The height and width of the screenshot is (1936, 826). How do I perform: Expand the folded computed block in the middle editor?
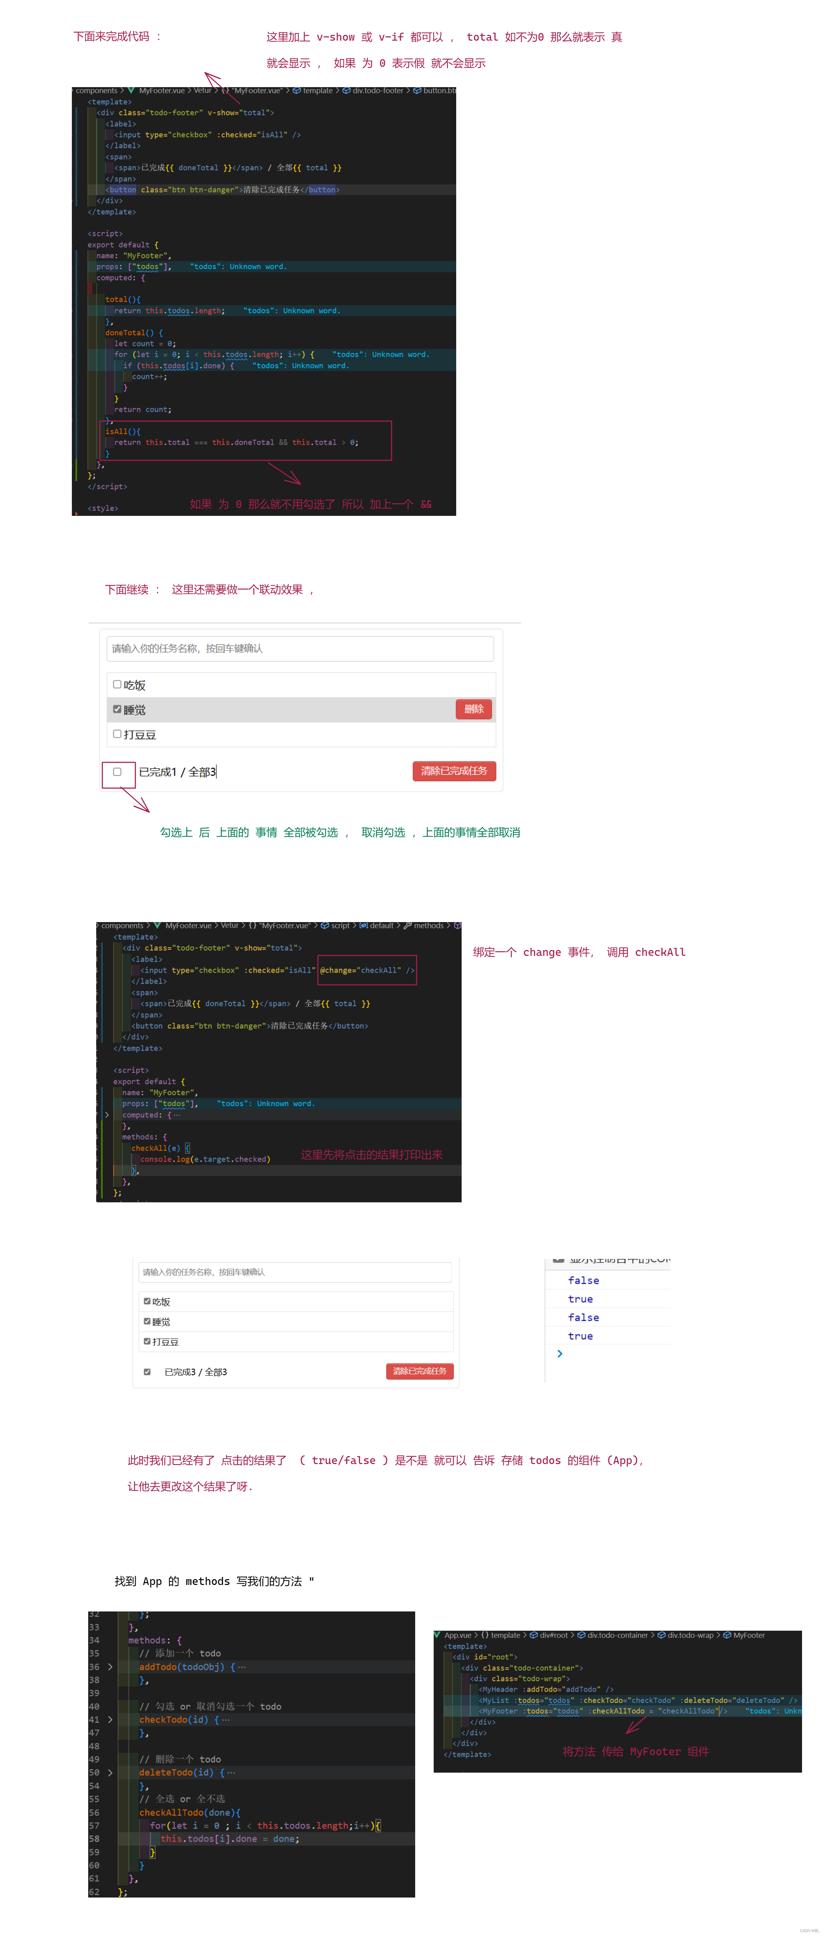tap(107, 1114)
